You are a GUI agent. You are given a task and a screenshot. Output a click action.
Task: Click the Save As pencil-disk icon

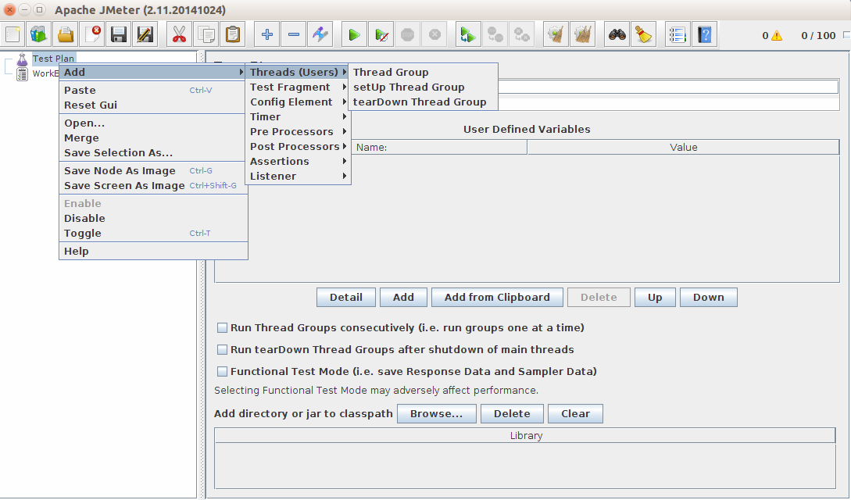[145, 34]
